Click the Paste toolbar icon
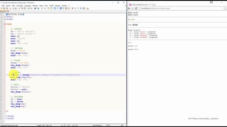 (x=25, y=8)
